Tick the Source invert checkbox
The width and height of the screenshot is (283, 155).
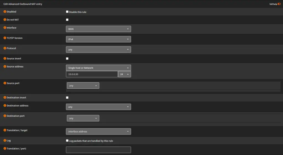tap(67, 59)
